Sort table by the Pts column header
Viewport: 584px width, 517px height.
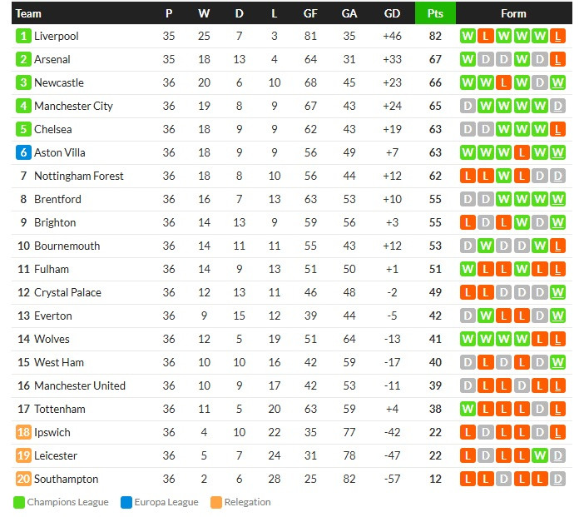pyautogui.click(x=435, y=13)
